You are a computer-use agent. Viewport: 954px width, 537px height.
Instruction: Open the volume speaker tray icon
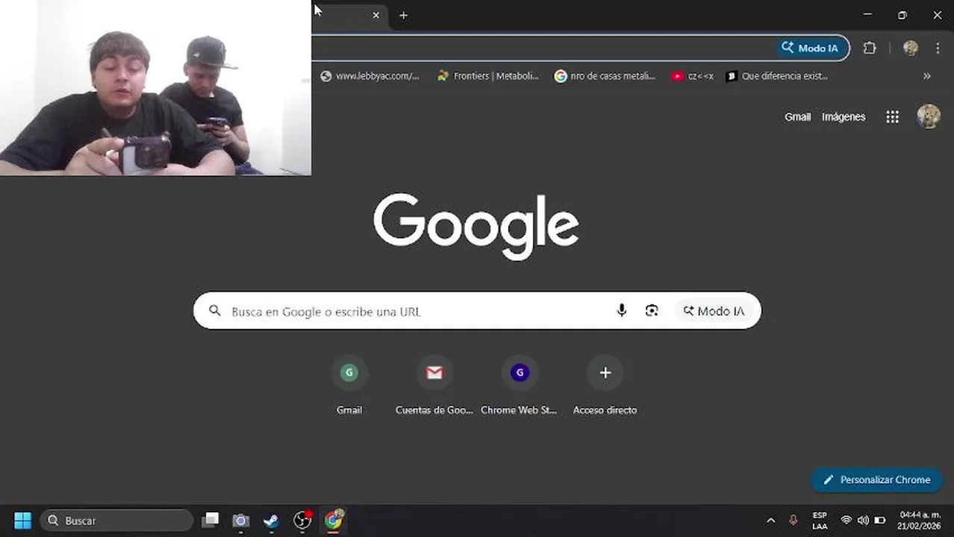tap(863, 520)
